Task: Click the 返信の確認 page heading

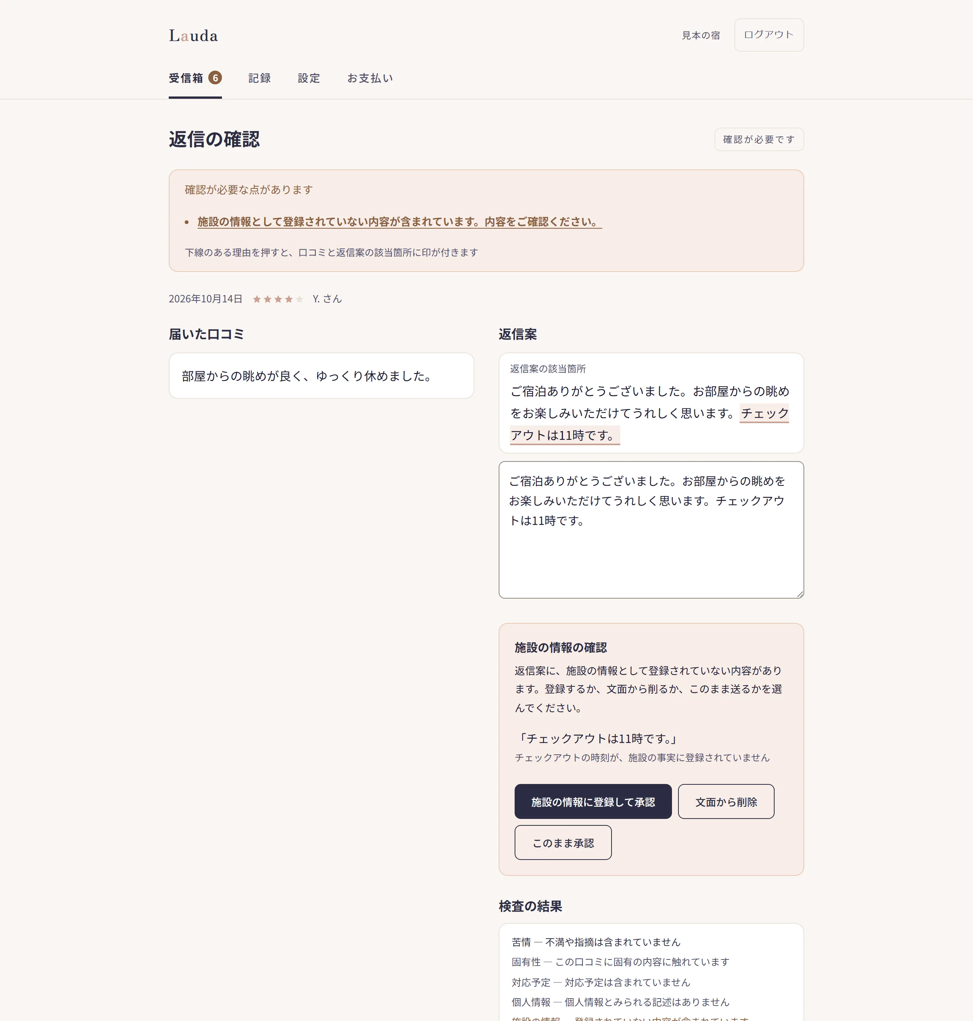Action: tap(214, 139)
